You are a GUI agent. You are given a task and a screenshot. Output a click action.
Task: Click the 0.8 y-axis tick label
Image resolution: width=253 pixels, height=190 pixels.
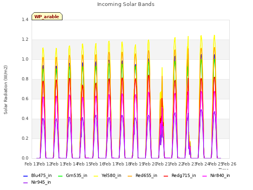(x=25, y=79)
